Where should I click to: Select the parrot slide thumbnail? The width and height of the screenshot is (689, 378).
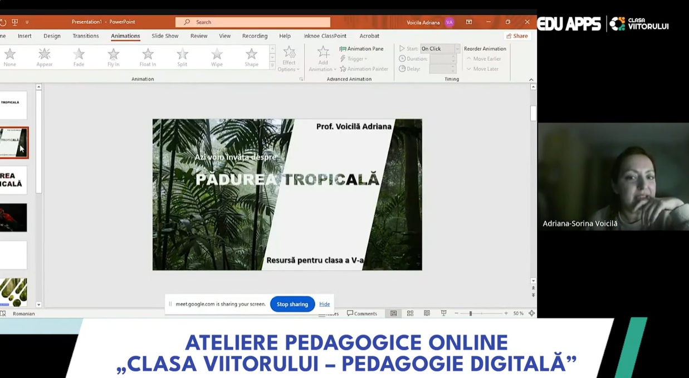click(13, 217)
